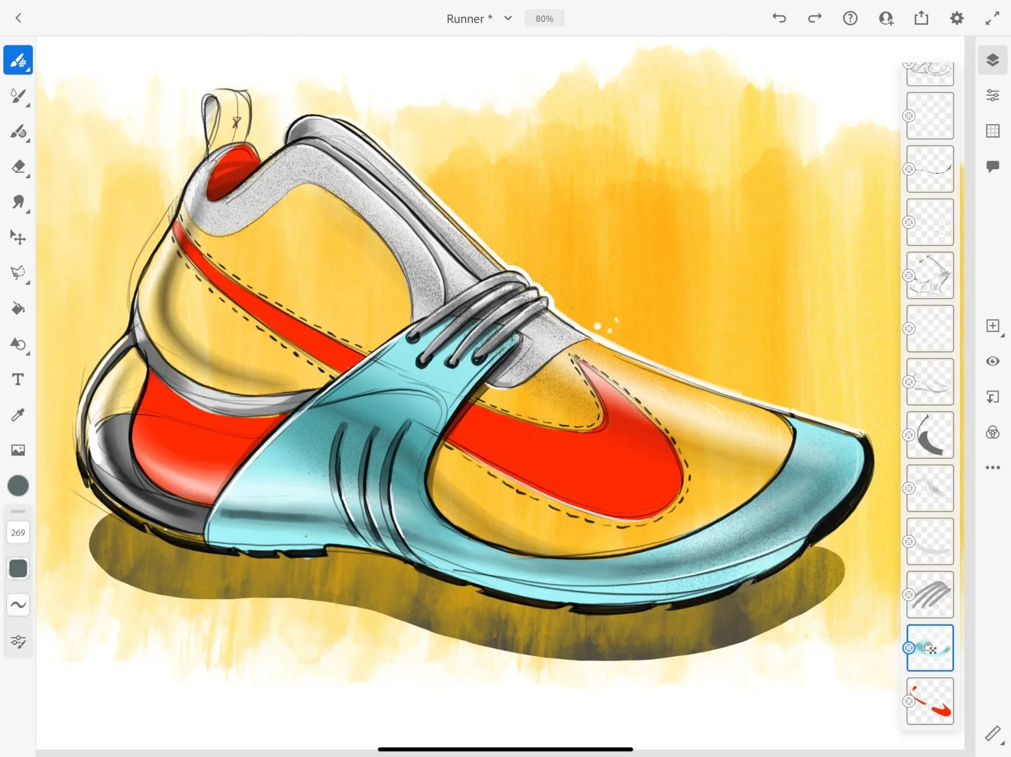Open the Layers panel icon
The height and width of the screenshot is (757, 1011).
[x=993, y=61]
